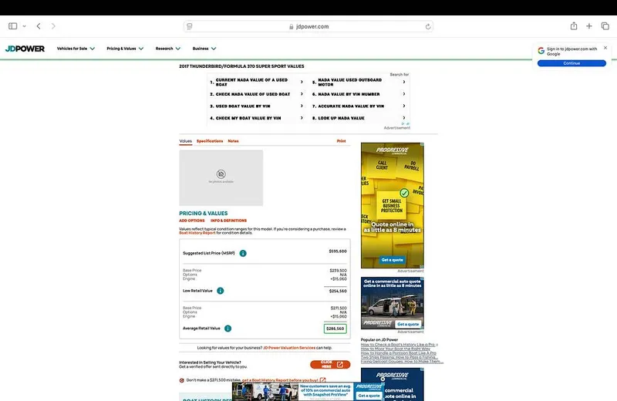Click the $286,560 average retail value
Viewport: 617px width, 401px height.
click(335, 329)
